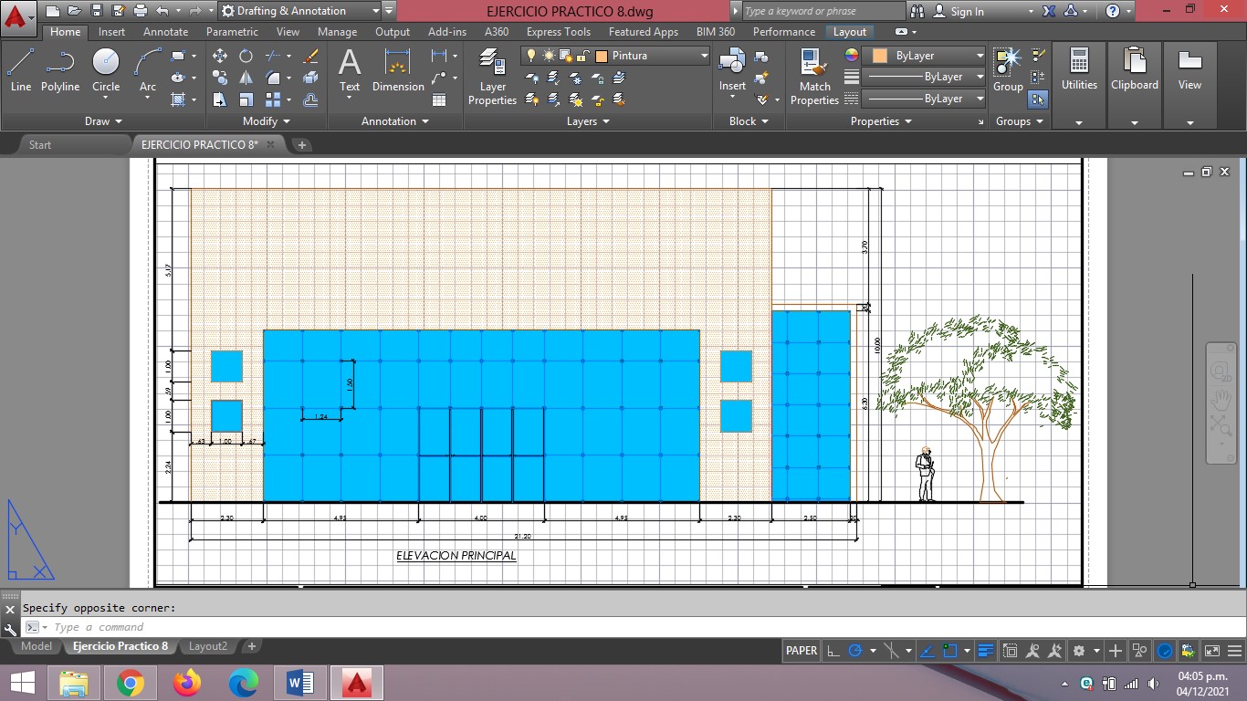Switch to the Insert ribbon tab
Screen dimensions: 1247x701
tap(112, 32)
